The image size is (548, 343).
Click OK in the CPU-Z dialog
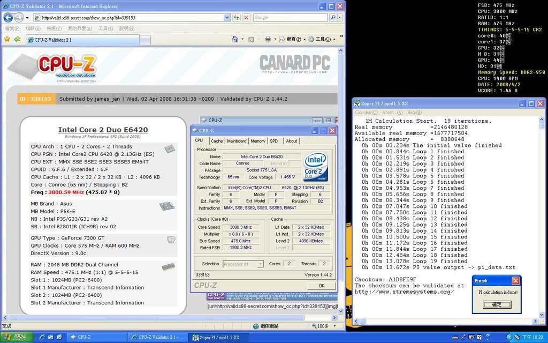[x=322, y=286]
